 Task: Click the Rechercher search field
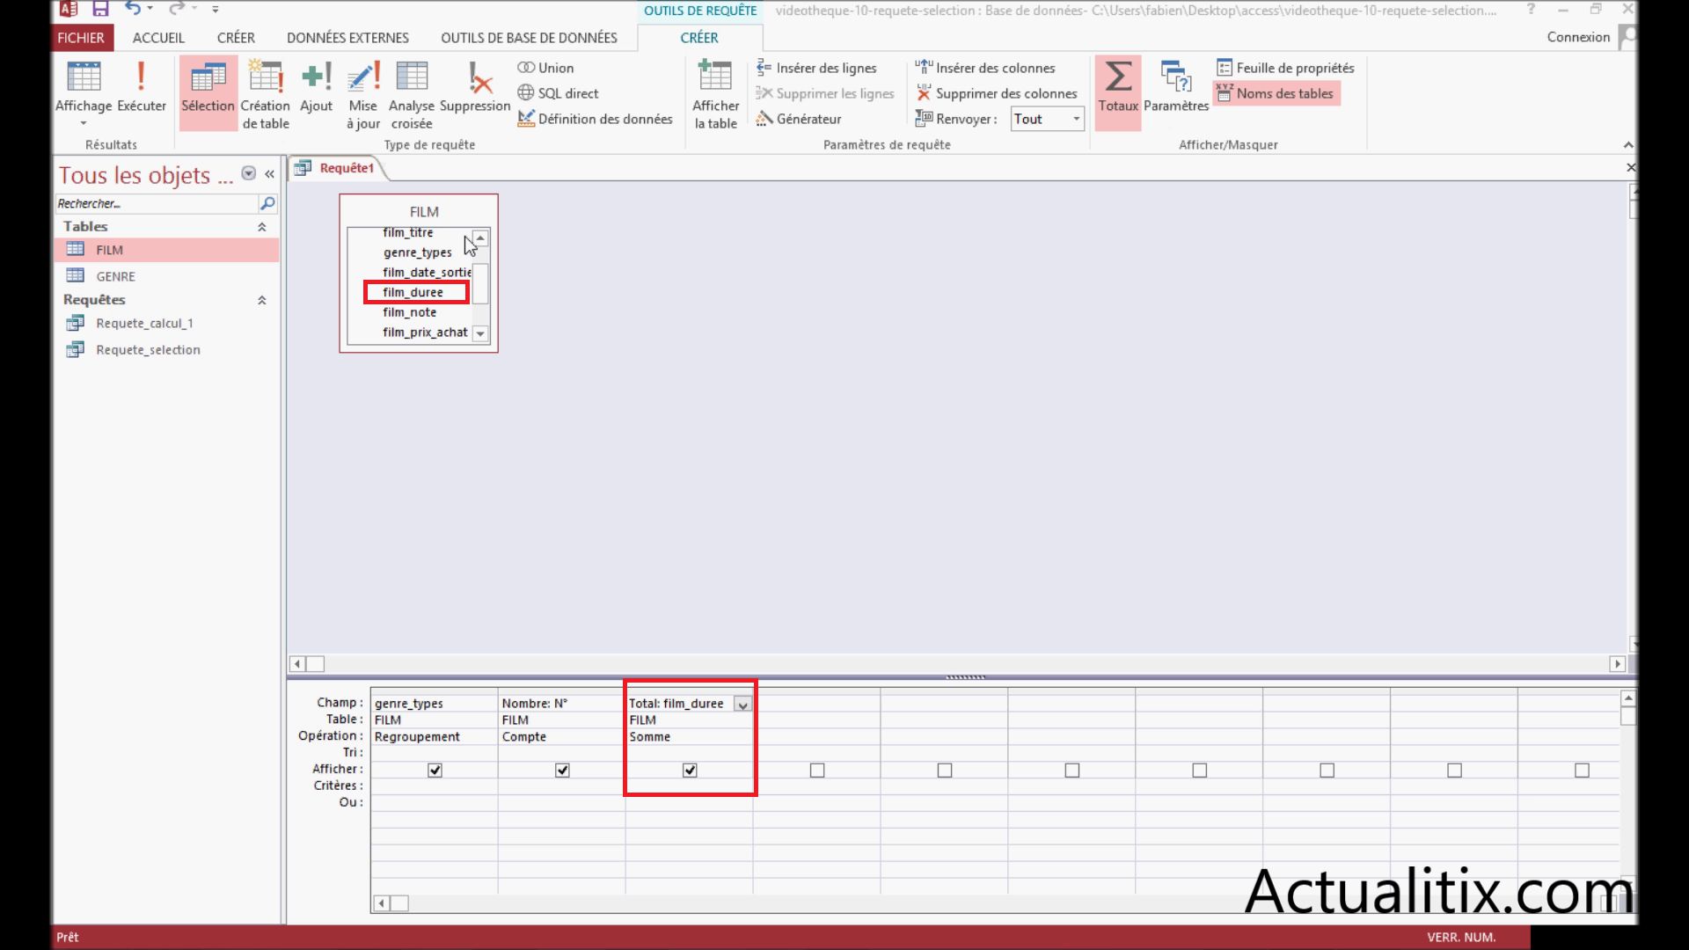[x=156, y=203]
